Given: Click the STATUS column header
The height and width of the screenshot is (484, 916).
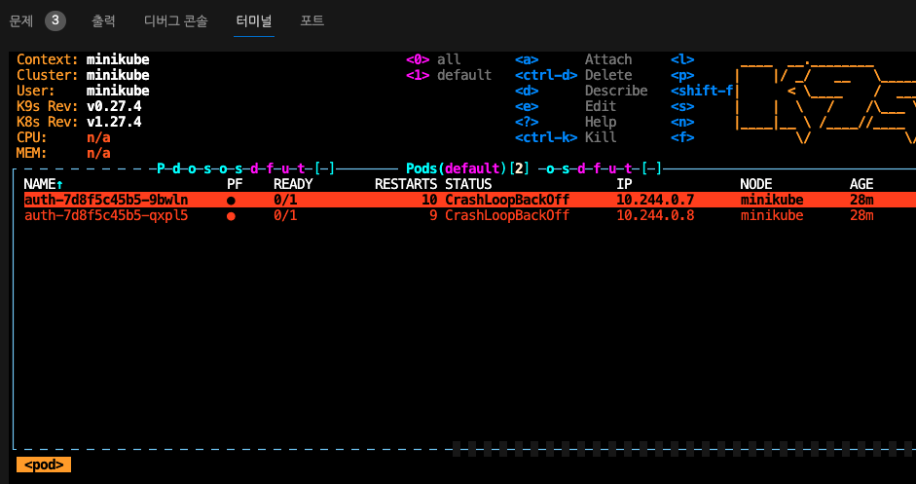Looking at the screenshot, I should point(468,184).
